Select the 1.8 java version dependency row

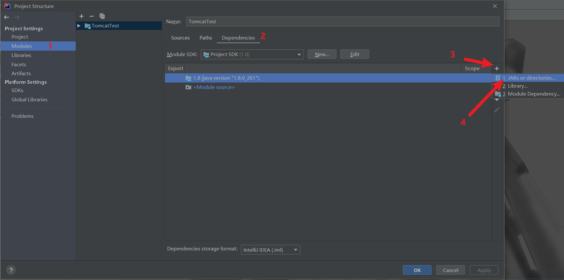(328, 78)
